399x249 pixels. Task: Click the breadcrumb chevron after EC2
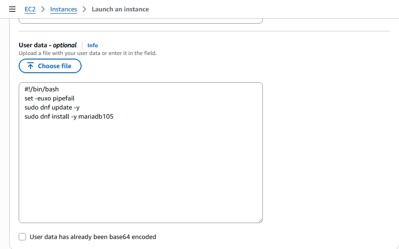click(x=43, y=9)
